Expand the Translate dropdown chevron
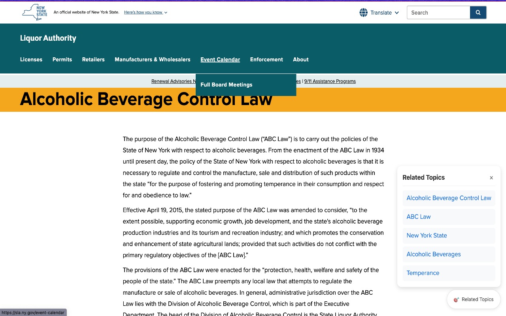Image resolution: width=506 pixels, height=316 pixels. (396, 13)
